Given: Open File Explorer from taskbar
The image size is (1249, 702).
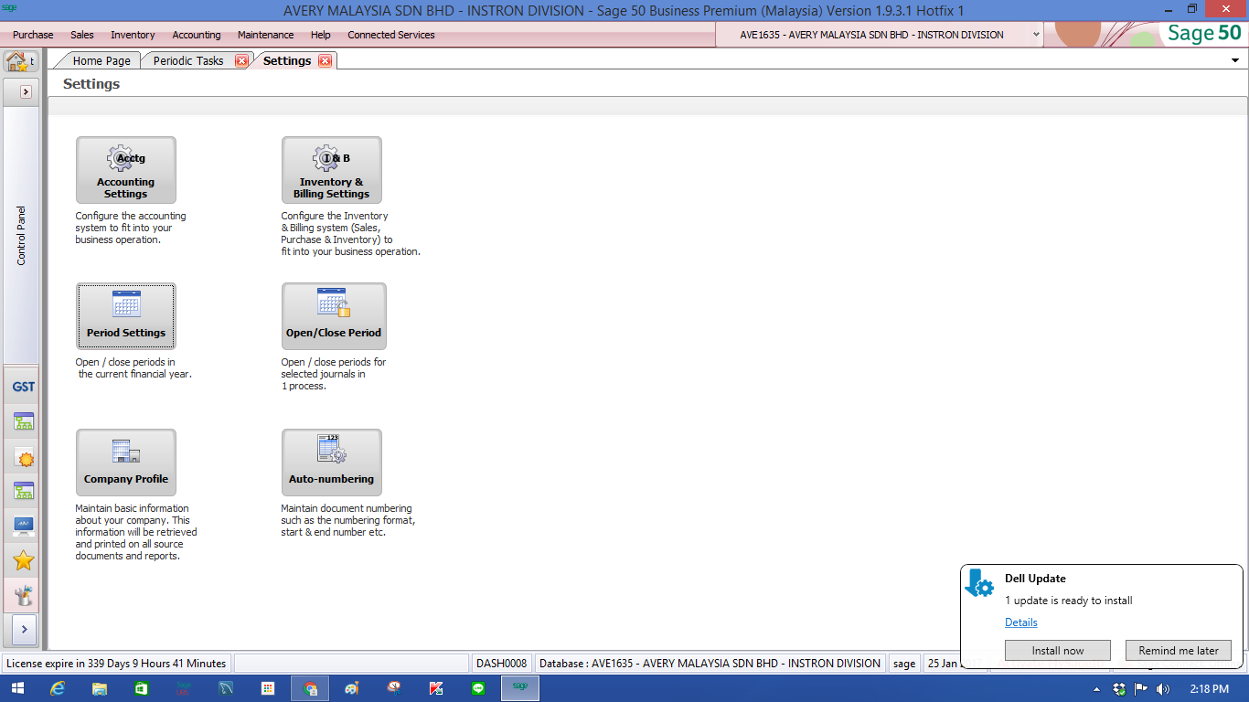Looking at the screenshot, I should 100,688.
